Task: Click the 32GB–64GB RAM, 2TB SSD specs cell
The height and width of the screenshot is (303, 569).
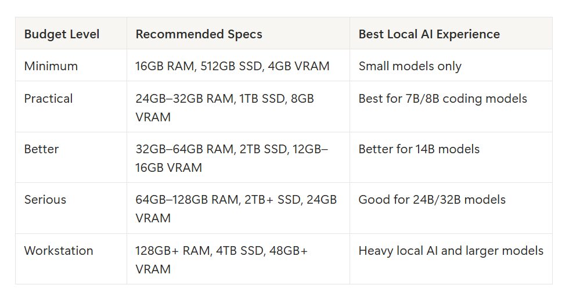Action: tap(238, 157)
